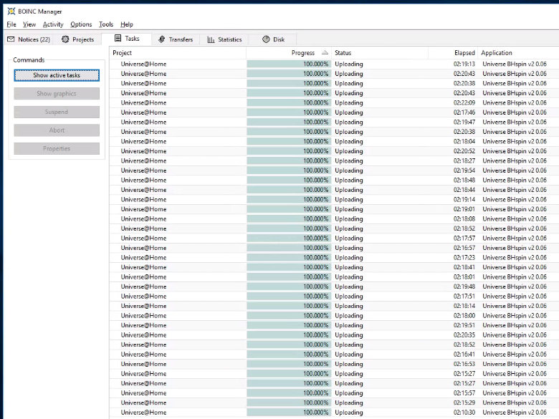Click the list icon on Tasks tab
The height and width of the screenshot is (419, 559).
click(x=118, y=38)
